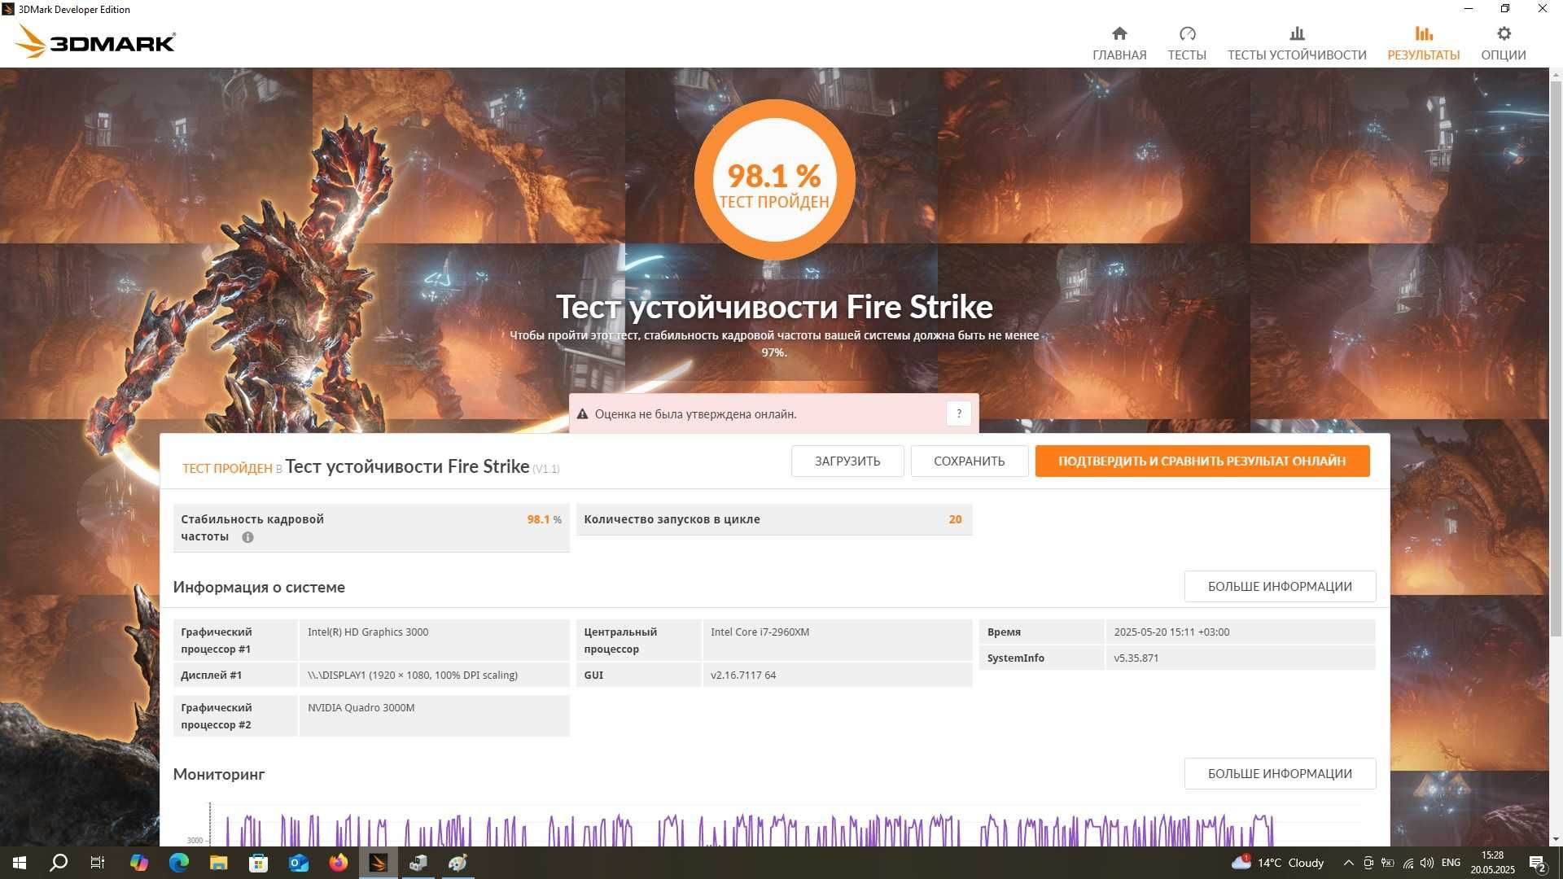The height and width of the screenshot is (879, 1563).
Task: Click the frame stability info icon
Action: click(x=247, y=537)
